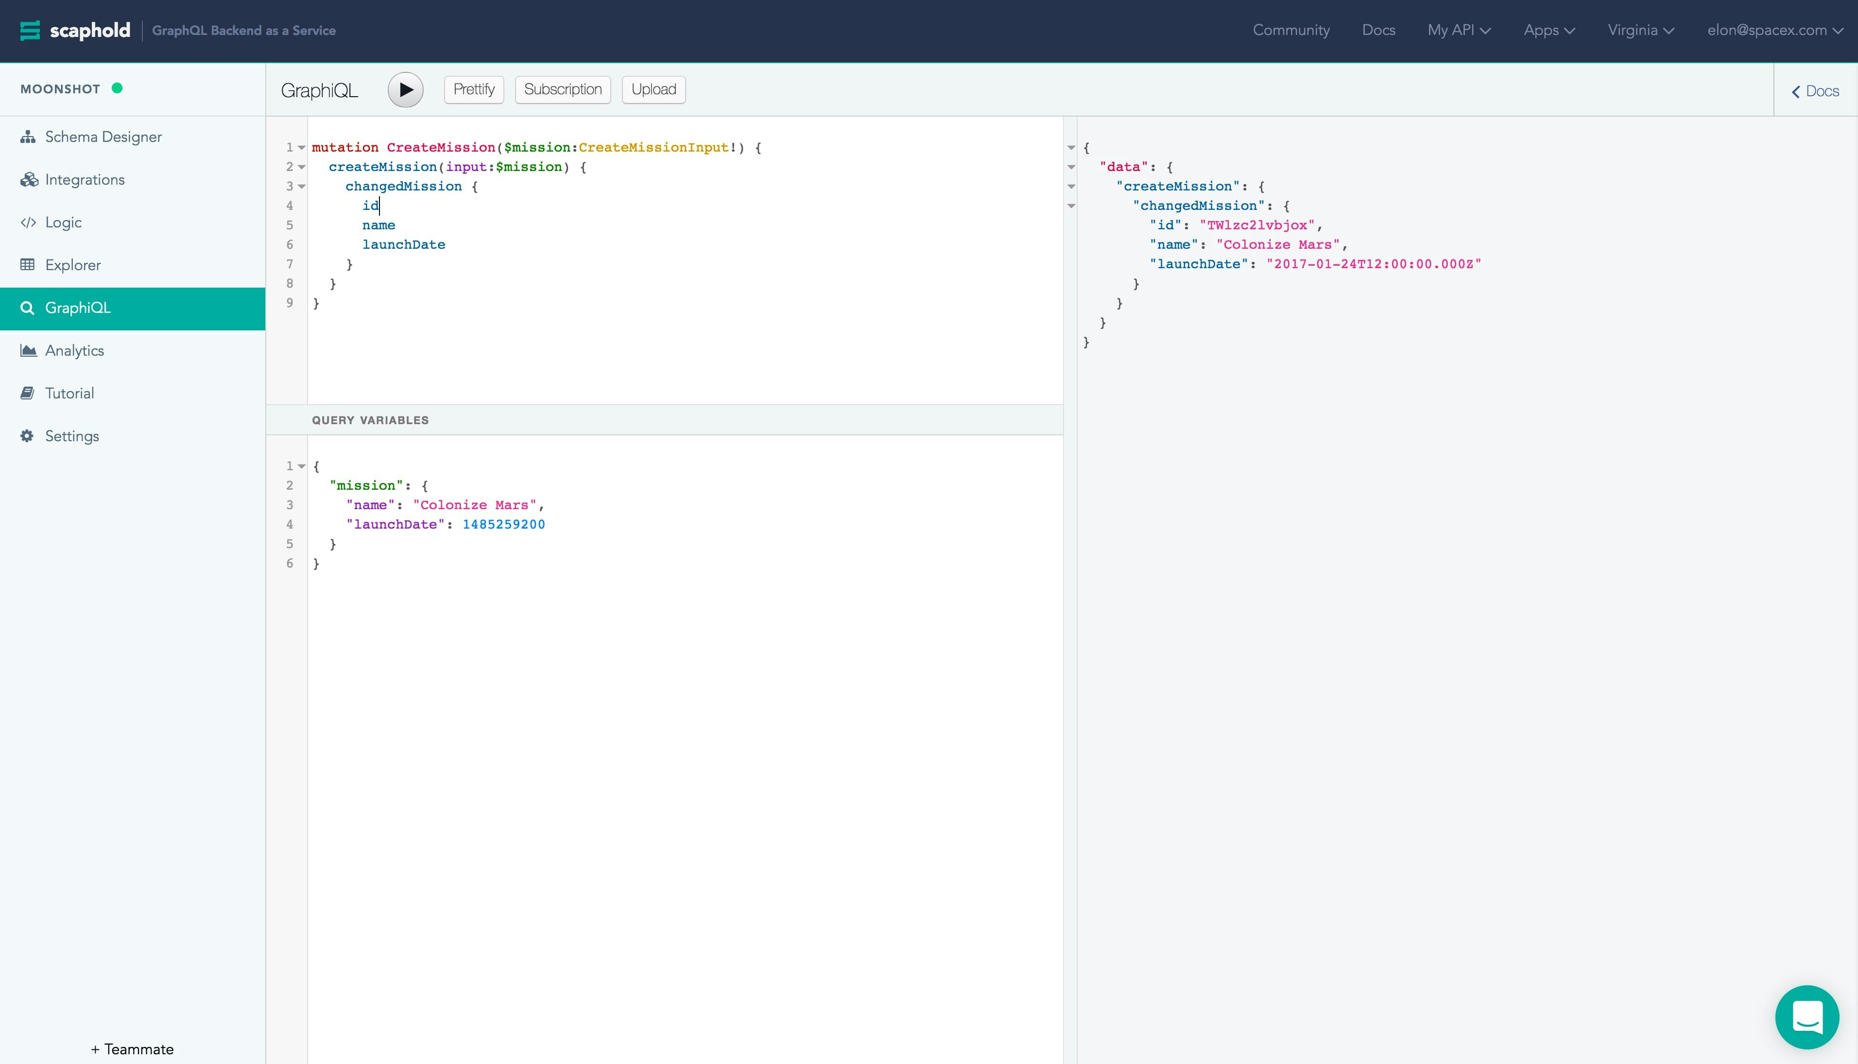Collapse mutation line 1 fold arrow

coord(301,148)
